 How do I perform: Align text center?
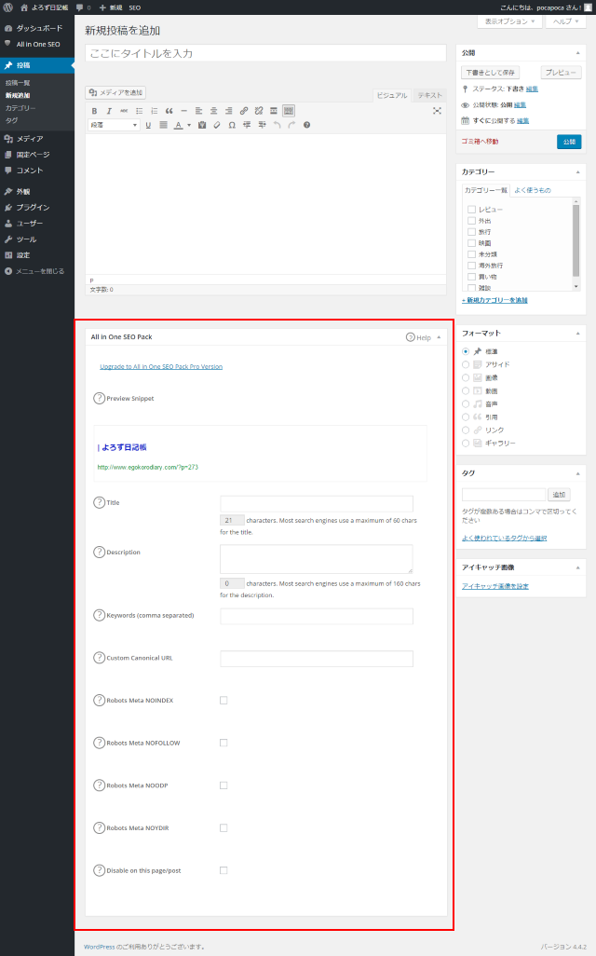point(214,111)
